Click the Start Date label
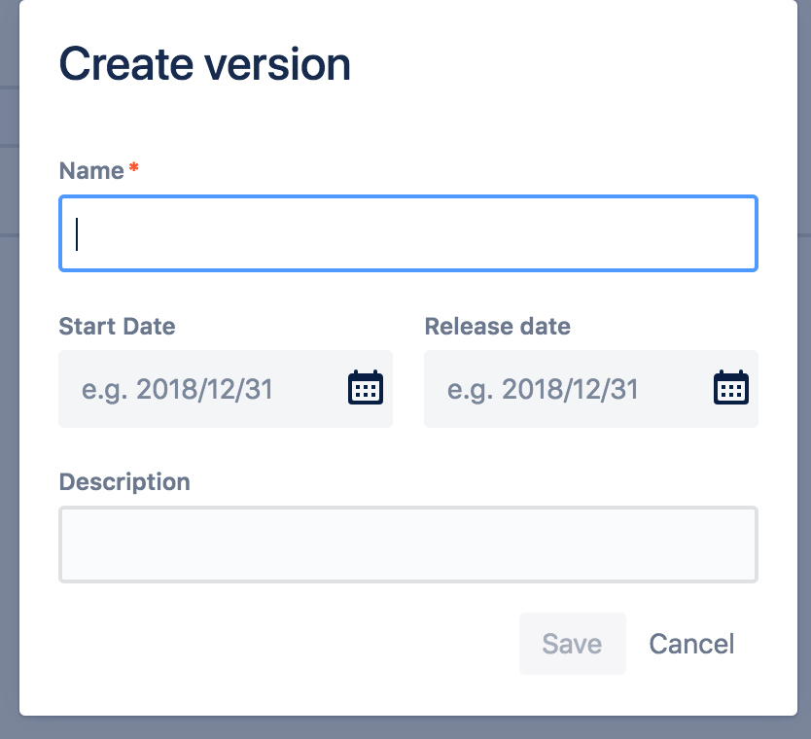 click(x=117, y=327)
